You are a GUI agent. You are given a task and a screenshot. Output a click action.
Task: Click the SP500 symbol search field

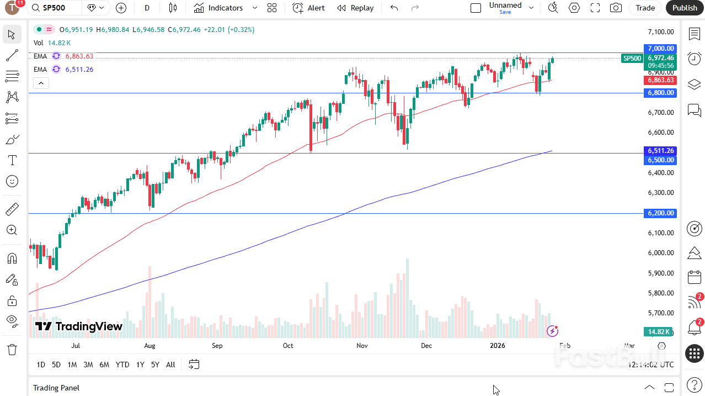53,8
